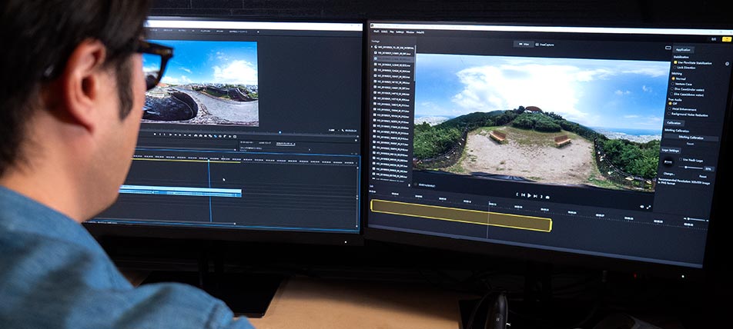Switch to the View tab
The height and width of the screenshot is (329, 733).
(x=524, y=44)
